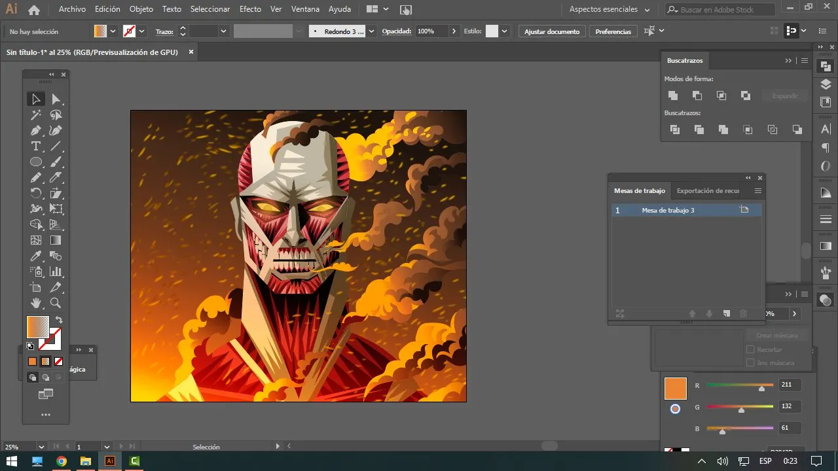Open stroke weight (Trazo) dropdown
This screenshot has height=471, width=838.
(223, 31)
